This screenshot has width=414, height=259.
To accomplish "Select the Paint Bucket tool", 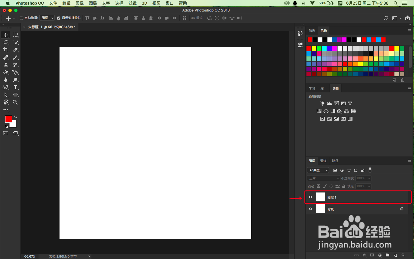I will [x=16, y=72].
